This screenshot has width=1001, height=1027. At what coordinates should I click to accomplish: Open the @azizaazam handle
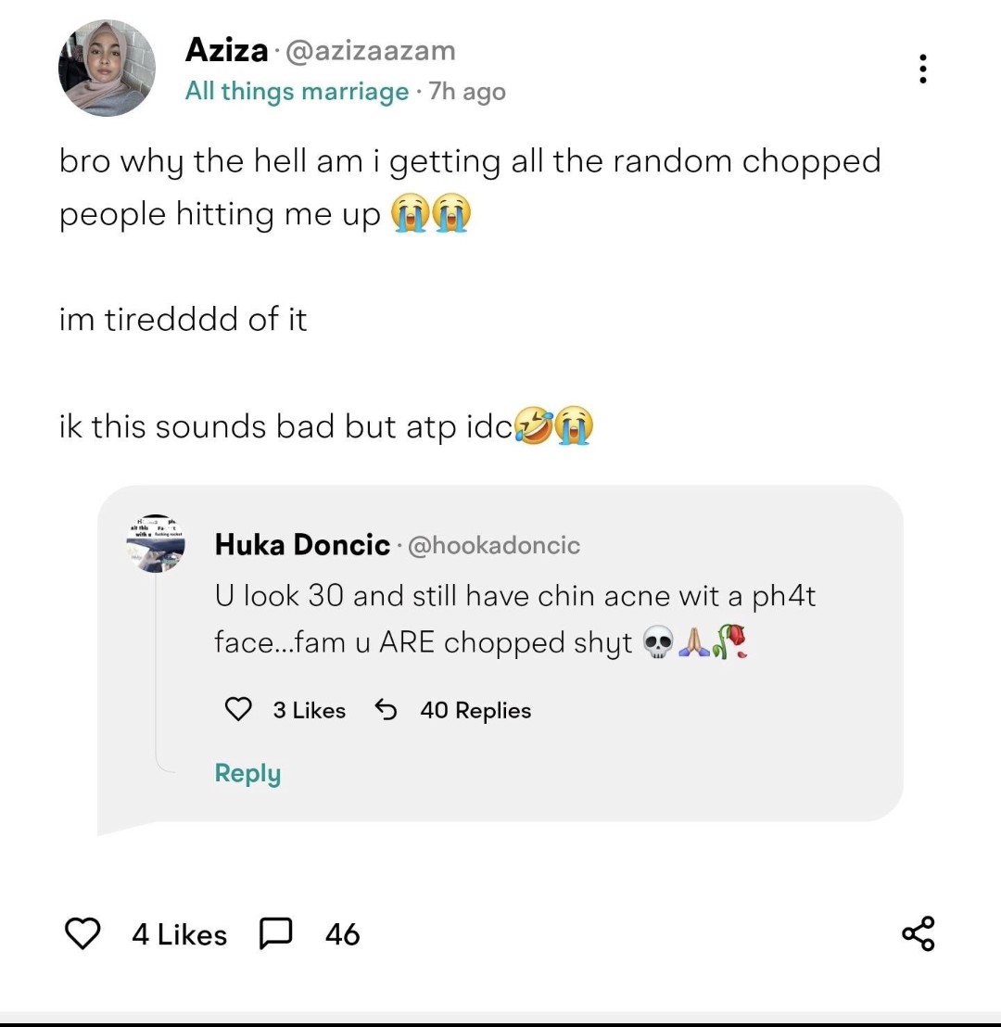[372, 50]
